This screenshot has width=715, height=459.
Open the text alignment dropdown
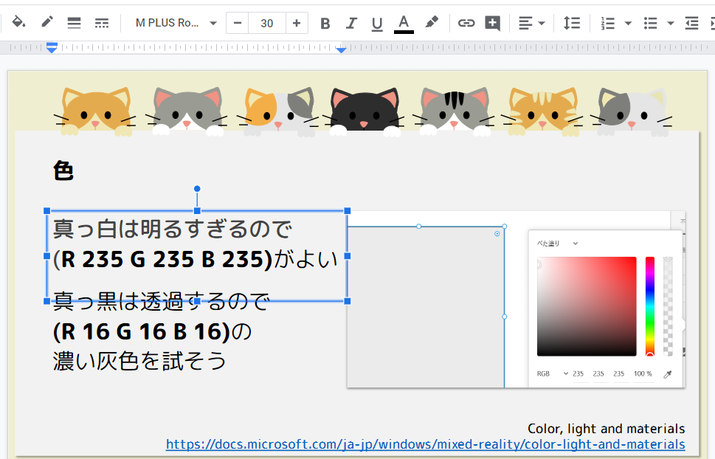[532, 23]
